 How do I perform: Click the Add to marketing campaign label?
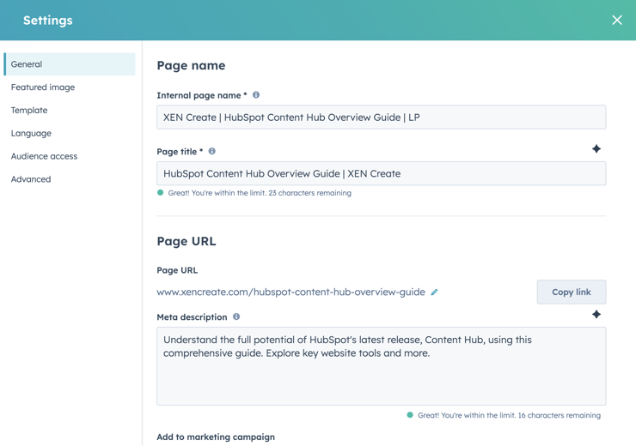[216, 437]
